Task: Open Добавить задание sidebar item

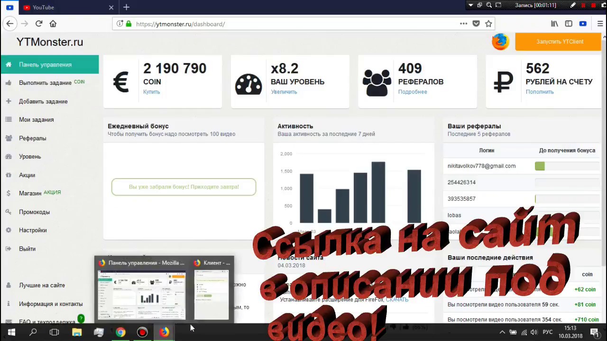Action: tap(49, 101)
